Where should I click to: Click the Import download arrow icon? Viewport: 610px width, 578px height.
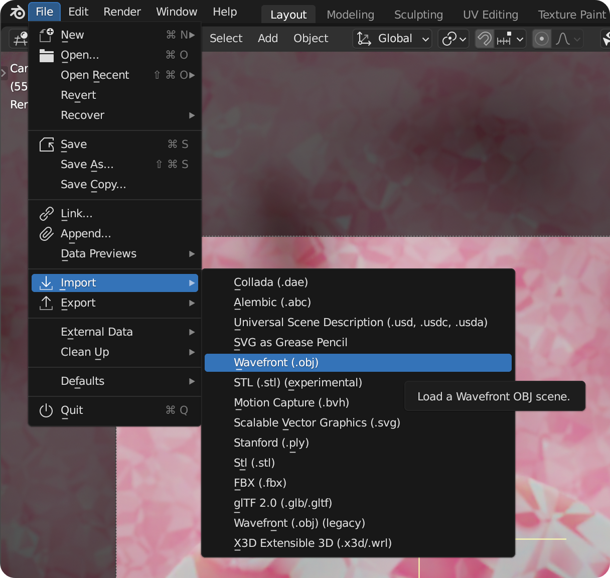[x=46, y=283]
